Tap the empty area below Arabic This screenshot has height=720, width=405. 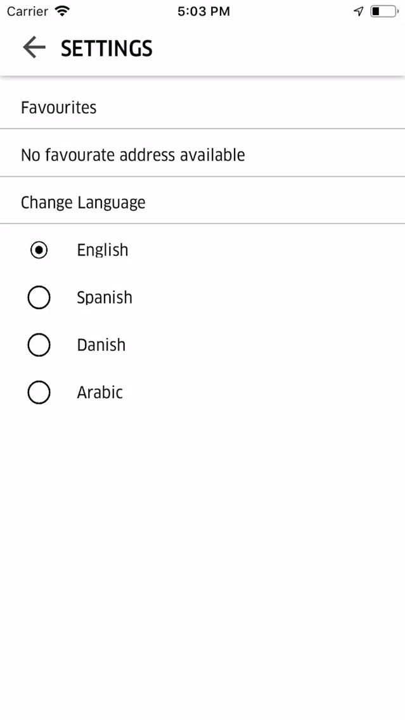(203, 560)
